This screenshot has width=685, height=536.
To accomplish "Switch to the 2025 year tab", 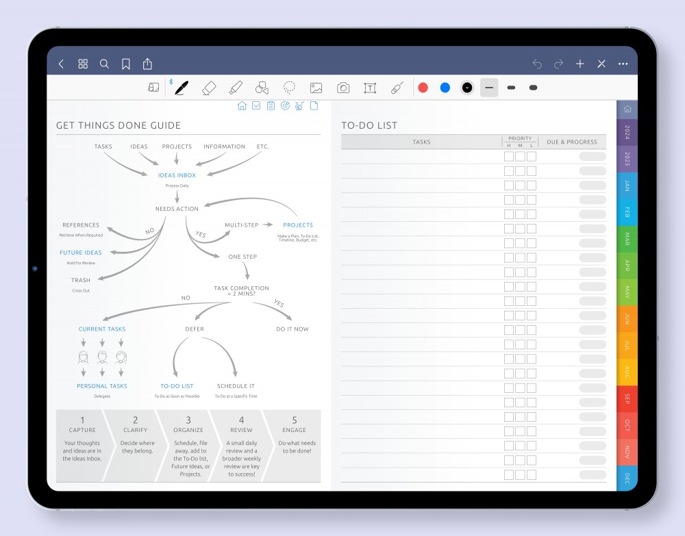I will 627,159.
